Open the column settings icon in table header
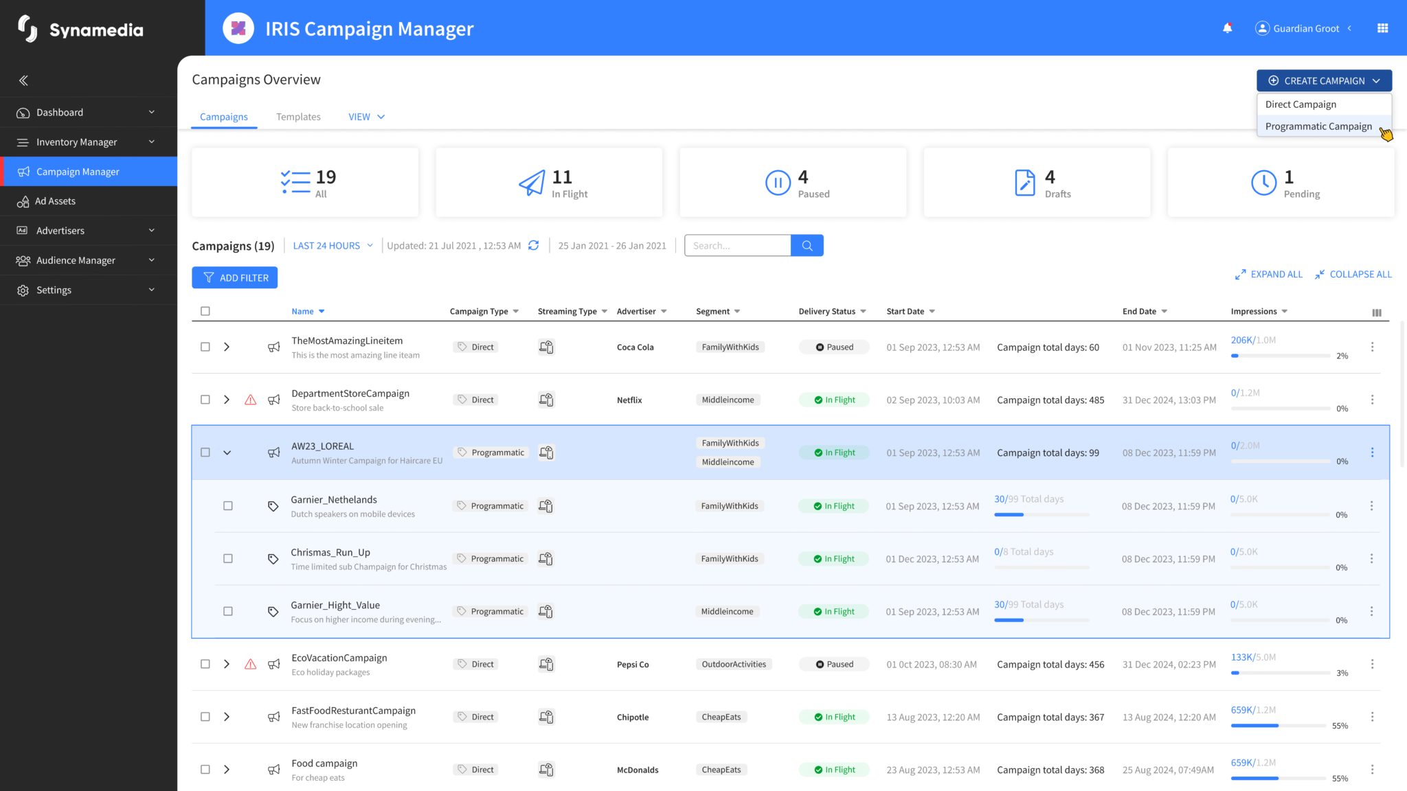The height and width of the screenshot is (791, 1407). (1377, 312)
